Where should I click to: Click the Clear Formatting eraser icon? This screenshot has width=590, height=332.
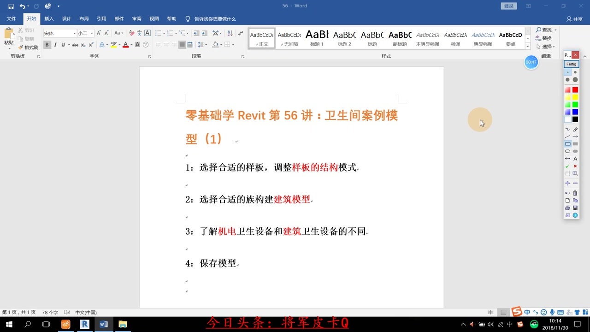pos(132,33)
